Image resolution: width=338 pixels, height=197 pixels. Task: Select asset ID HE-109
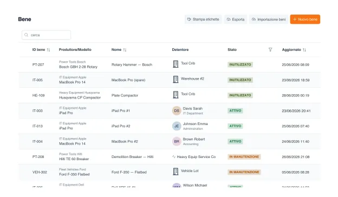[38, 95]
